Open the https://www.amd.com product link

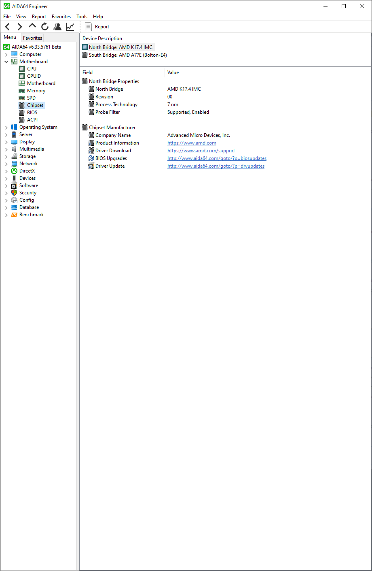(x=192, y=143)
